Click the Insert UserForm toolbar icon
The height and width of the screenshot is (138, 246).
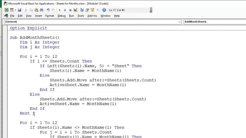point(12,10)
